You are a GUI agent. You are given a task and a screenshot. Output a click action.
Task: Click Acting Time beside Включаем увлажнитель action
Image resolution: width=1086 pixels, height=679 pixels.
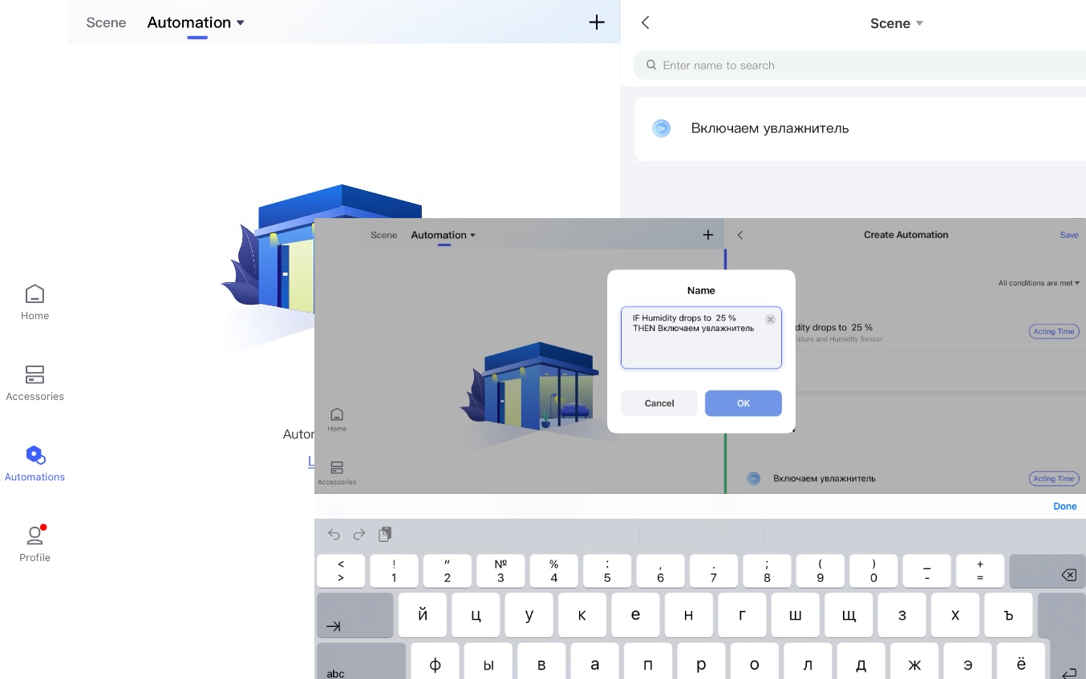(x=1054, y=479)
